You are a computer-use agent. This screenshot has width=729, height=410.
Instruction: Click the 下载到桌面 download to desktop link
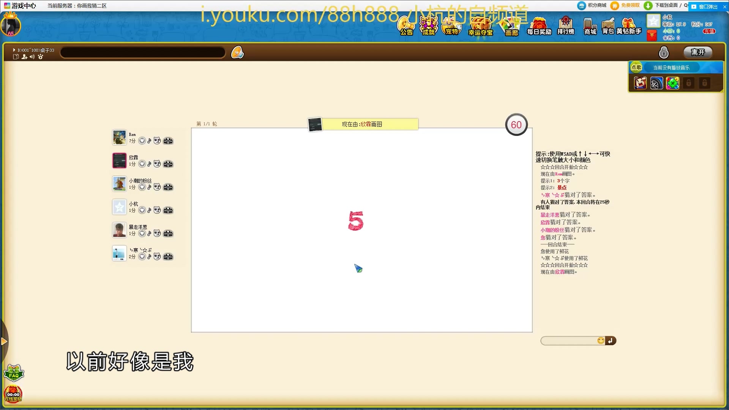coord(661,5)
